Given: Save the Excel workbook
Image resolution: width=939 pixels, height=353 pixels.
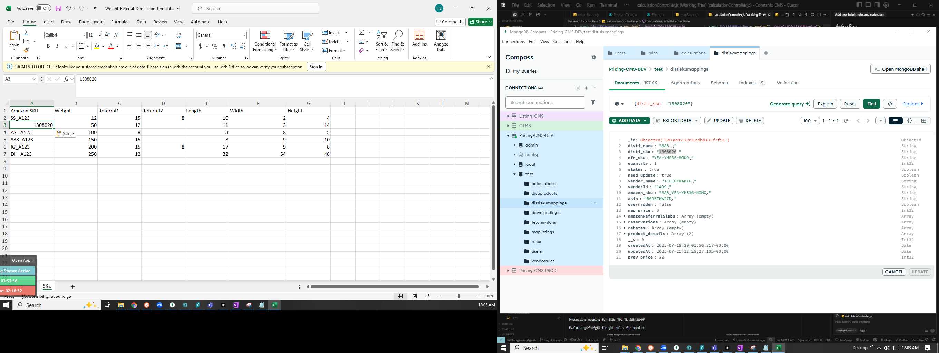Looking at the screenshot, I should pos(58,8).
